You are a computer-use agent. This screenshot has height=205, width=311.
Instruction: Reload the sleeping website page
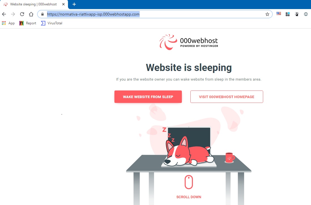pos(22,14)
